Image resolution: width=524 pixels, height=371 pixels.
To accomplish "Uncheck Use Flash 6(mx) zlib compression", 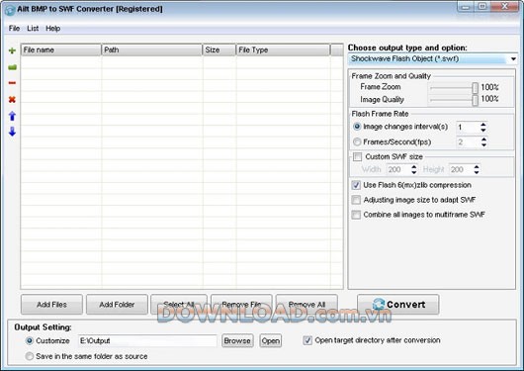I will [356, 185].
